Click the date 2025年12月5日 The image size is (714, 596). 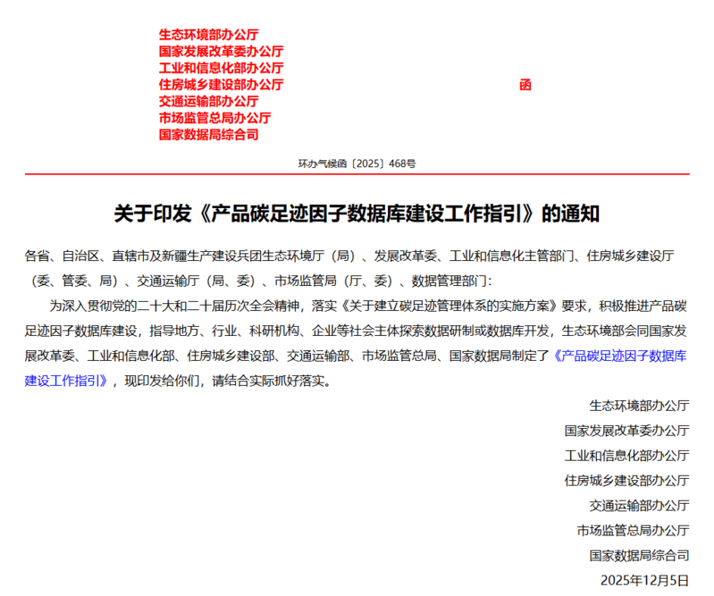(x=649, y=580)
